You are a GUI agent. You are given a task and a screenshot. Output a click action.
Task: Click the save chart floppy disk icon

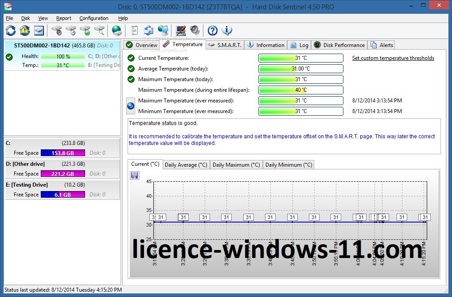click(135, 176)
